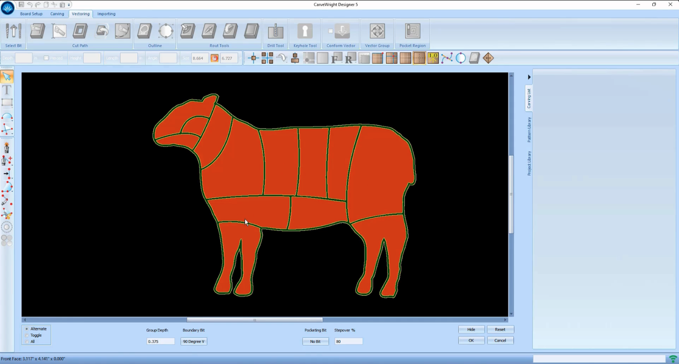This screenshot has width=679, height=364.
Task: Switch to the Carving ribbon tab
Action: [57, 14]
